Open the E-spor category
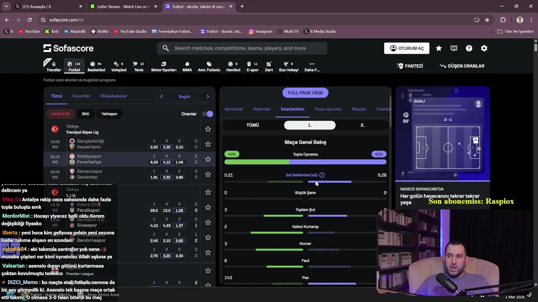 click(x=252, y=66)
